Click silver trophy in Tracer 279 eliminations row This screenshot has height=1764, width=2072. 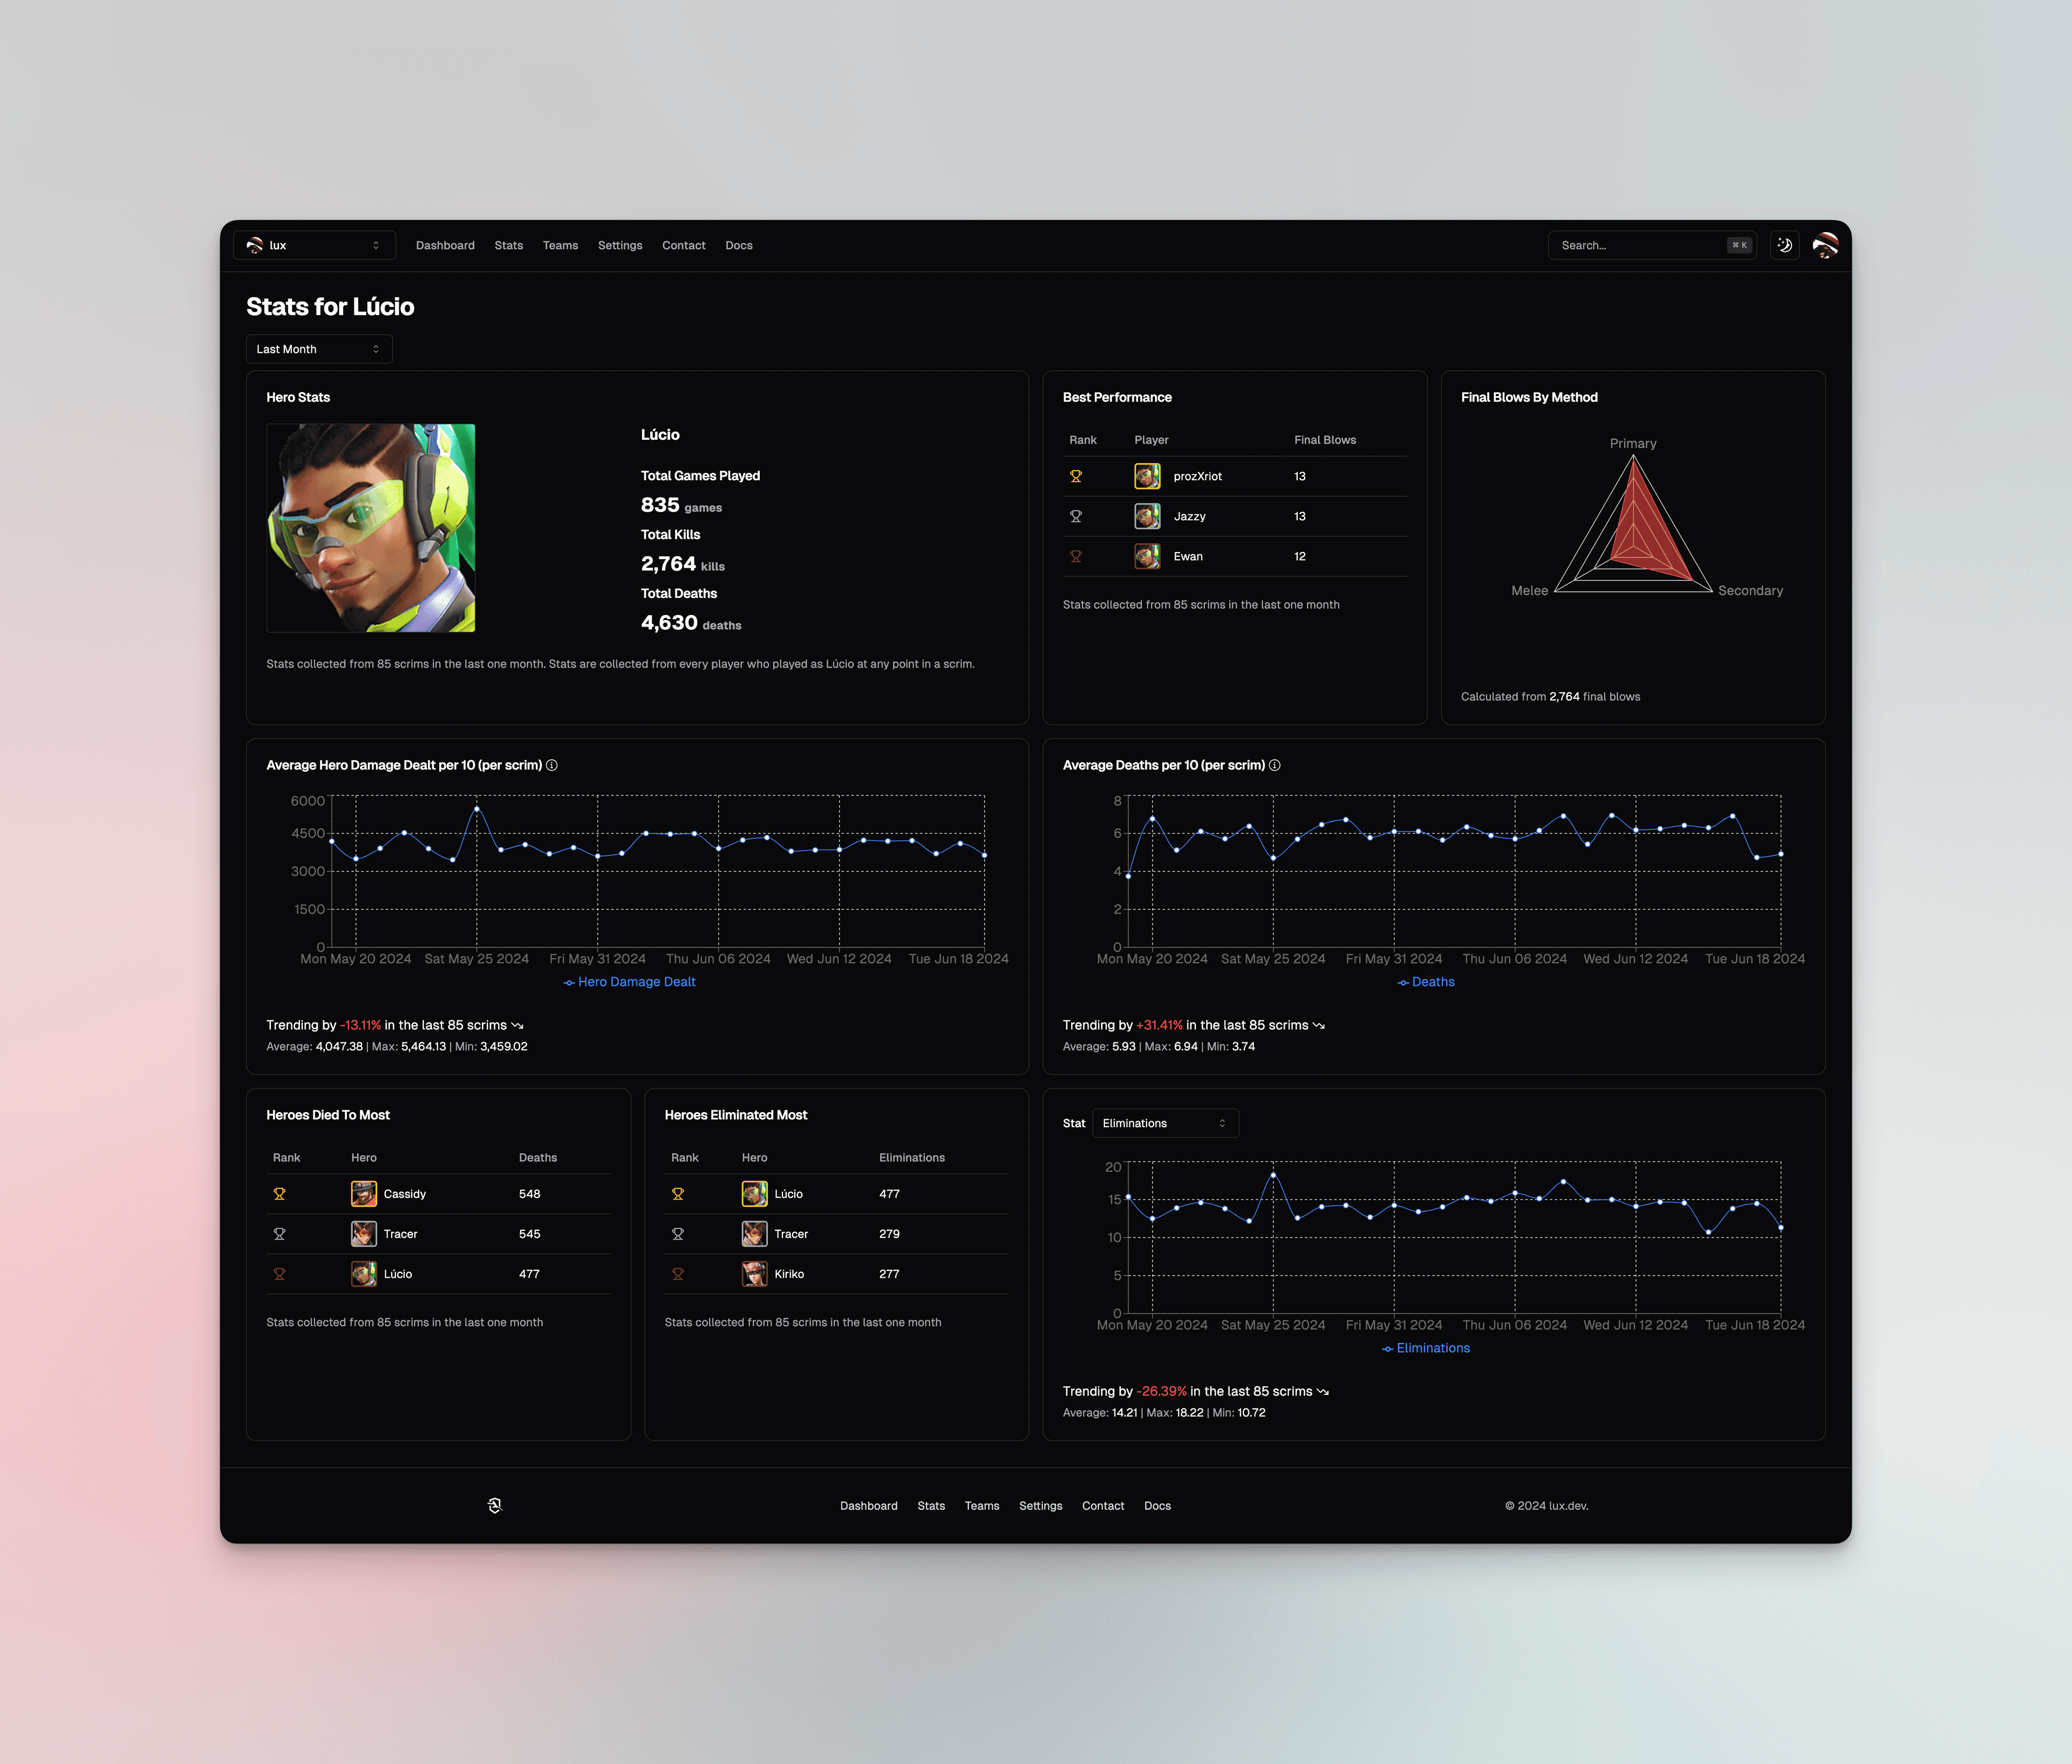[678, 1234]
